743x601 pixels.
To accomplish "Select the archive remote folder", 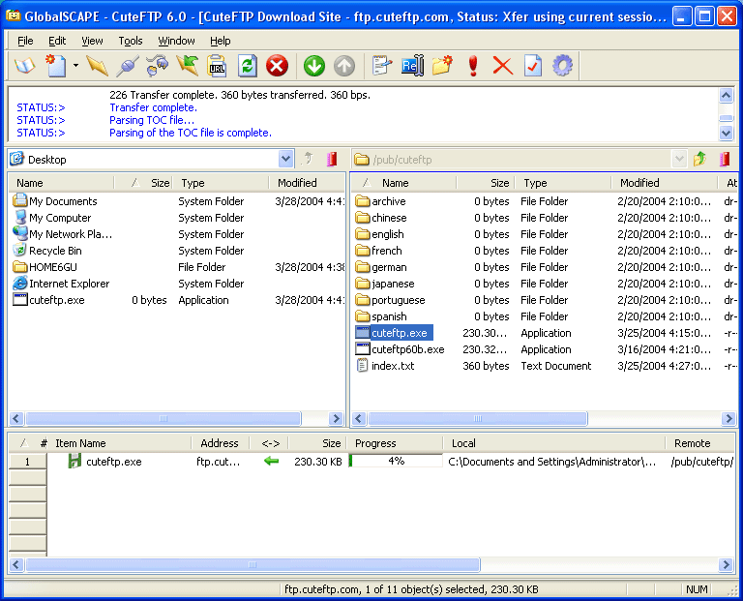I will [380, 201].
